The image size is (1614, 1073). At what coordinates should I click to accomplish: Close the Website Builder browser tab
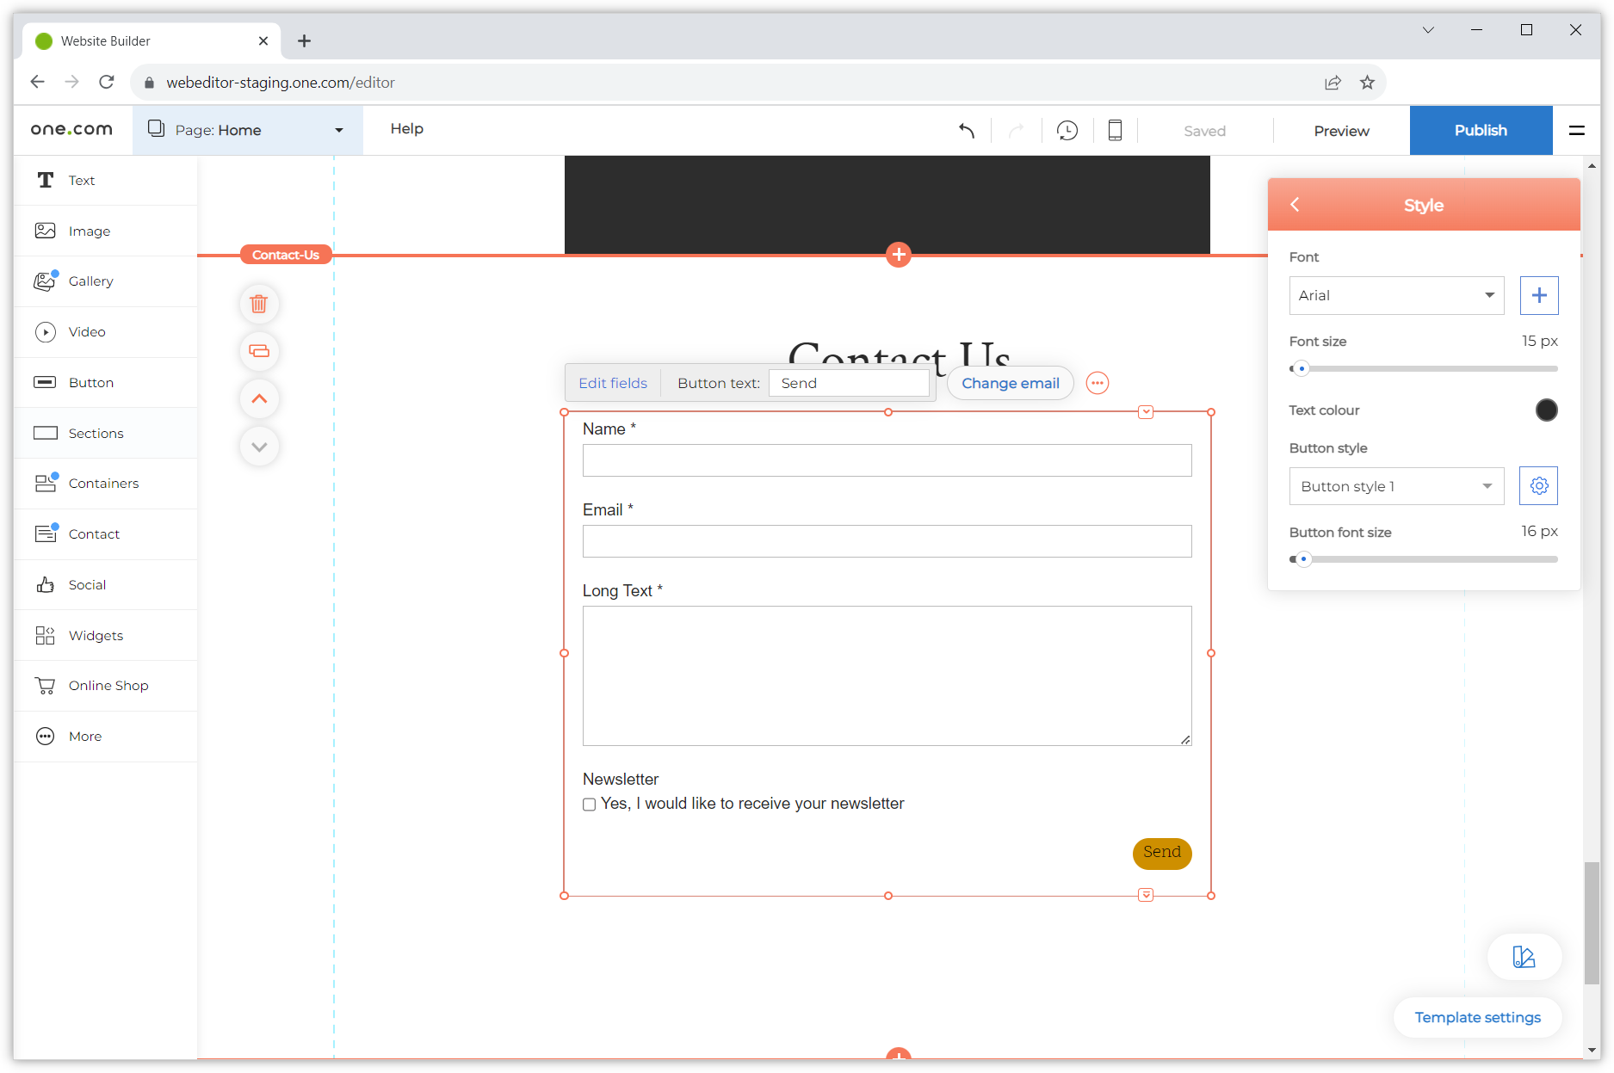point(263,40)
